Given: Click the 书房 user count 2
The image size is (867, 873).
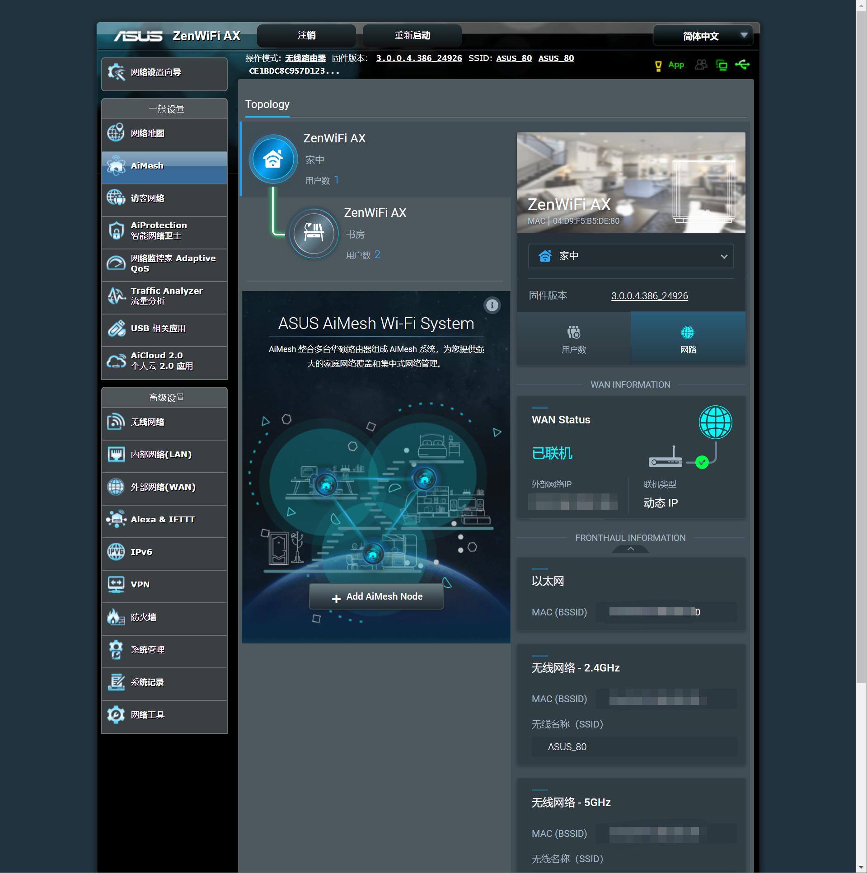Looking at the screenshot, I should coord(377,254).
